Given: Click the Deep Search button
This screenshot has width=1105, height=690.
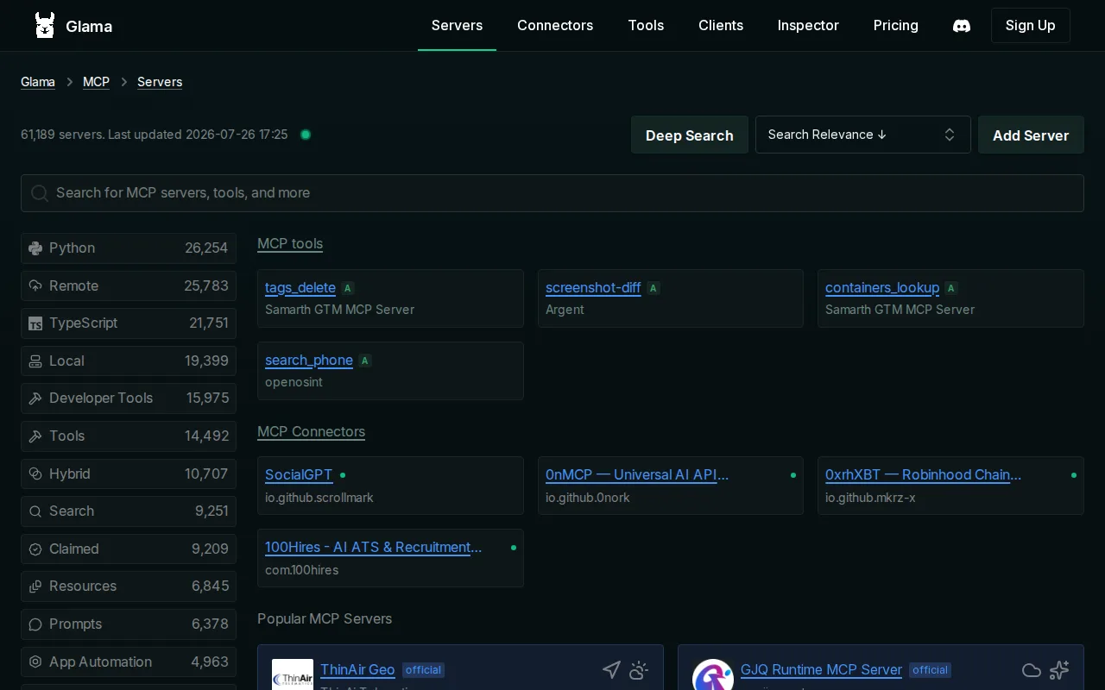Looking at the screenshot, I should (x=690, y=135).
